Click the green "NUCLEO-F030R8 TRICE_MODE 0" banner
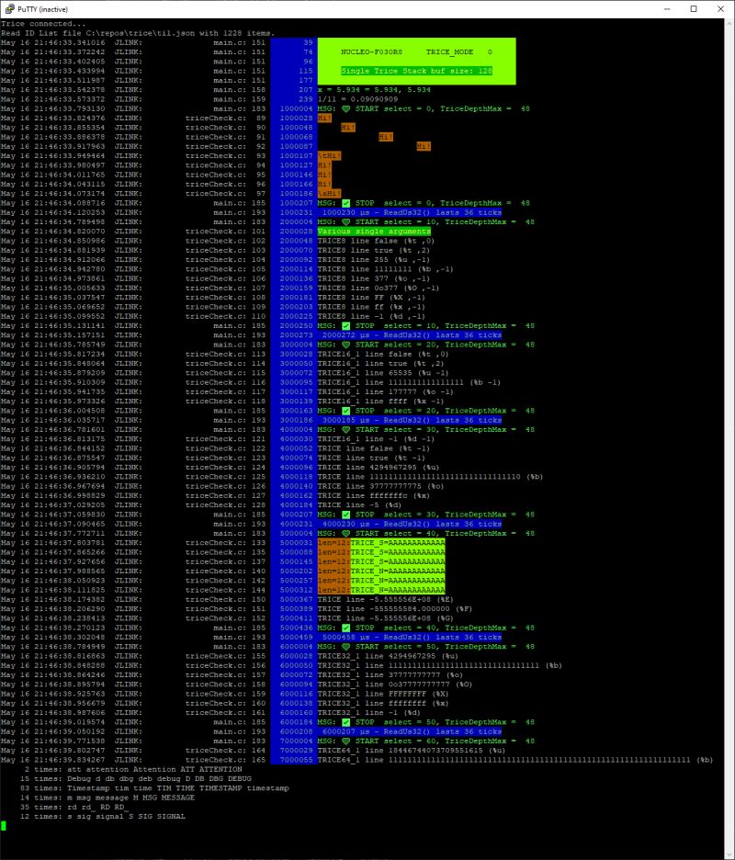This screenshot has height=860, width=735. point(415,52)
